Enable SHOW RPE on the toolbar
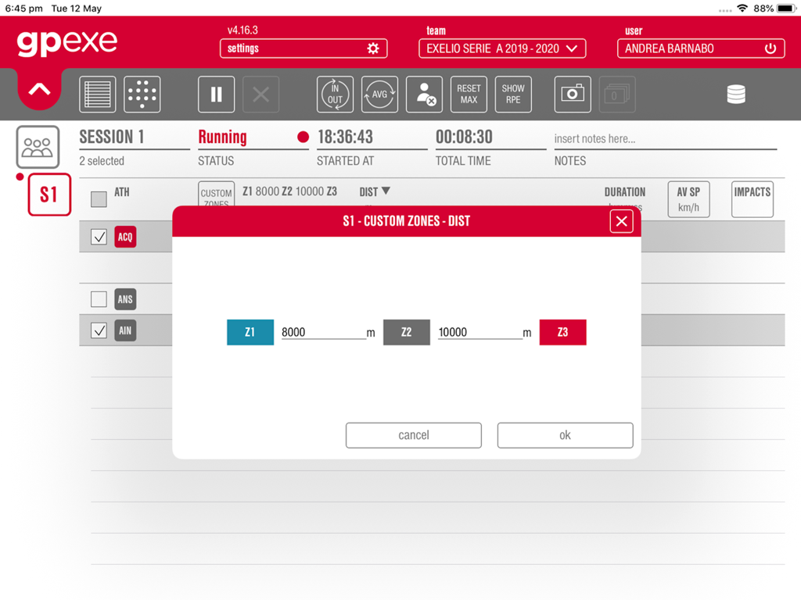The image size is (801, 600). 513,94
